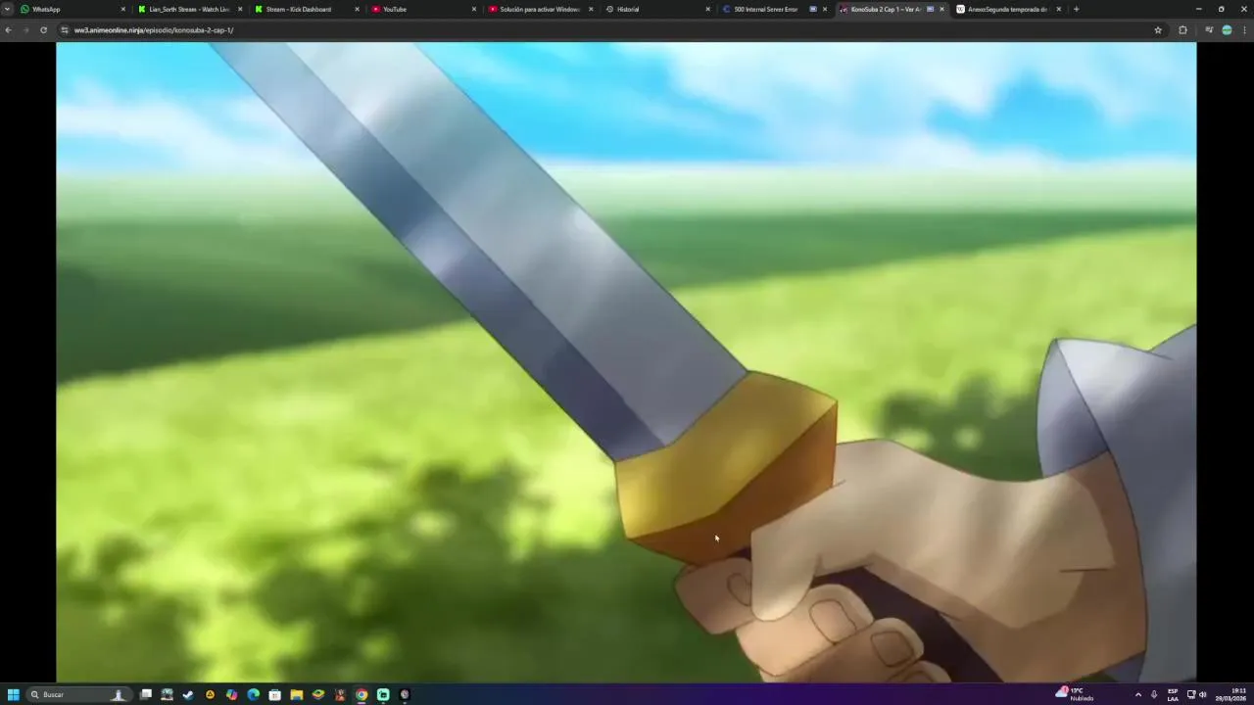Open the Chrome profile avatar
Viewport: 1254px width, 705px height.
(1227, 30)
